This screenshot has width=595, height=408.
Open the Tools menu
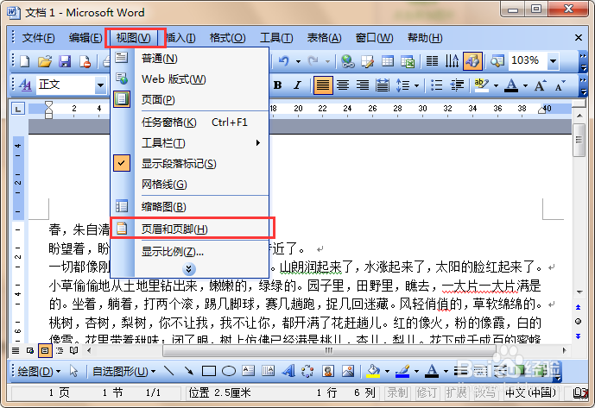coord(276,38)
